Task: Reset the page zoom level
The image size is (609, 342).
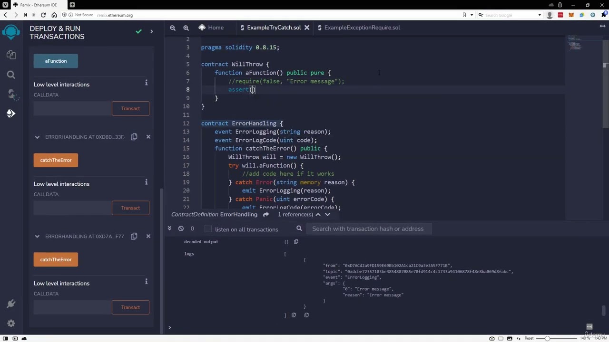Action: 529,338
